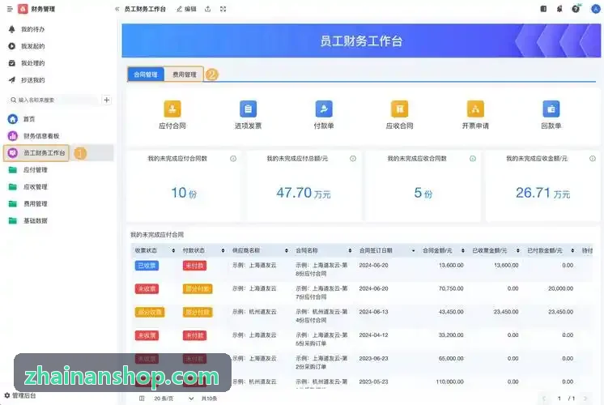Viewport: 604px width, 405px height.
Task: Open the 付款单 shortcut icon
Action: click(324, 109)
